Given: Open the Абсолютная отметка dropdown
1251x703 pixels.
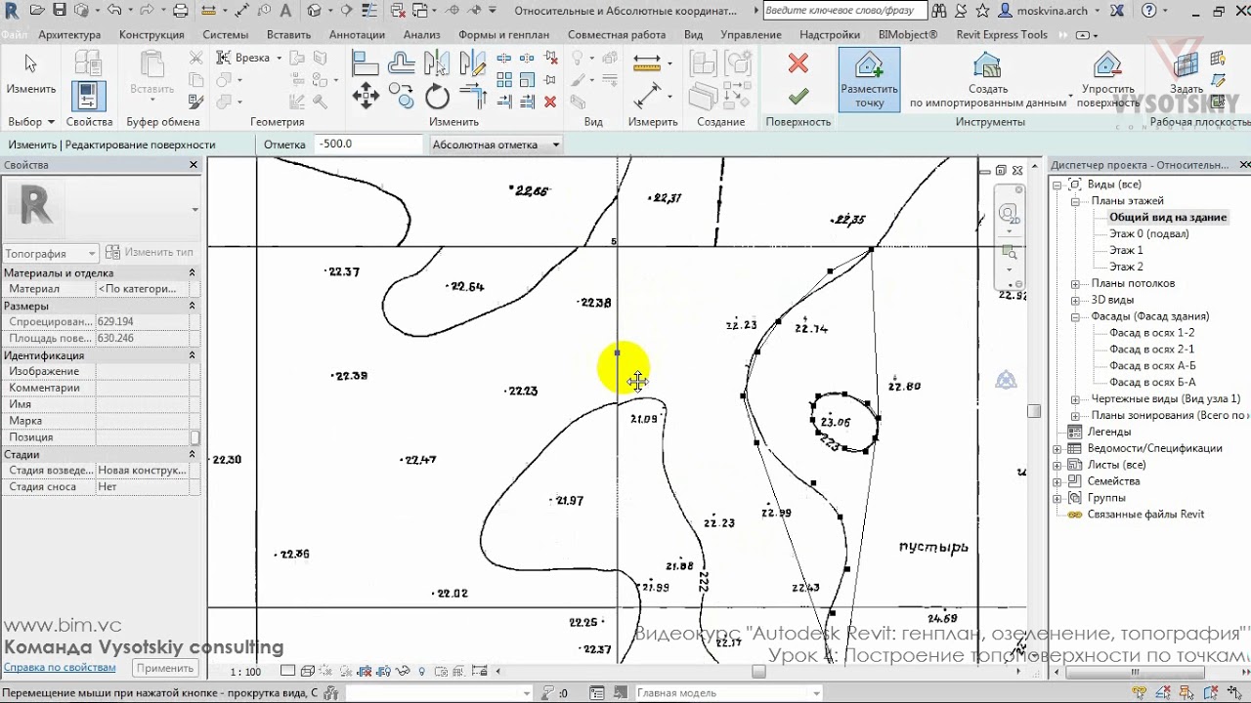Looking at the screenshot, I should [496, 145].
